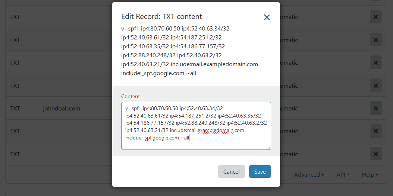The height and width of the screenshot is (196, 393).
Task: Click the TXT type of johndball.com row
Action: (x=15, y=109)
